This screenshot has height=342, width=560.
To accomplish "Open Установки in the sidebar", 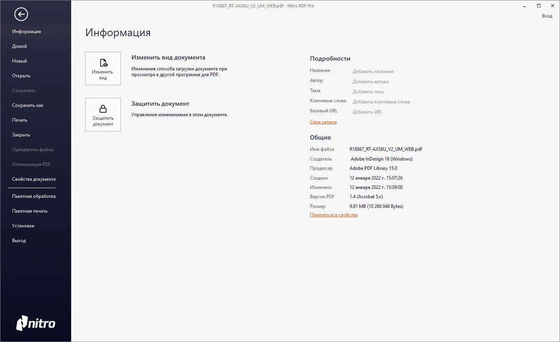I will point(23,226).
